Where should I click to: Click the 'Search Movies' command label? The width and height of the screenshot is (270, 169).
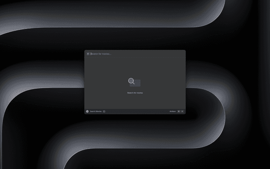tap(96, 112)
